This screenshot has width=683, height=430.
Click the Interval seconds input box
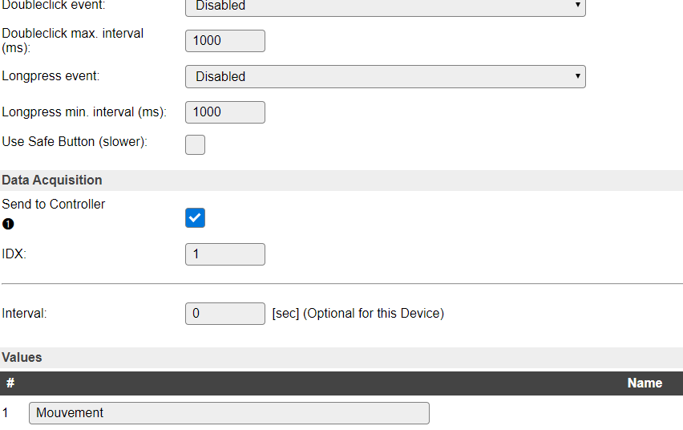click(224, 314)
